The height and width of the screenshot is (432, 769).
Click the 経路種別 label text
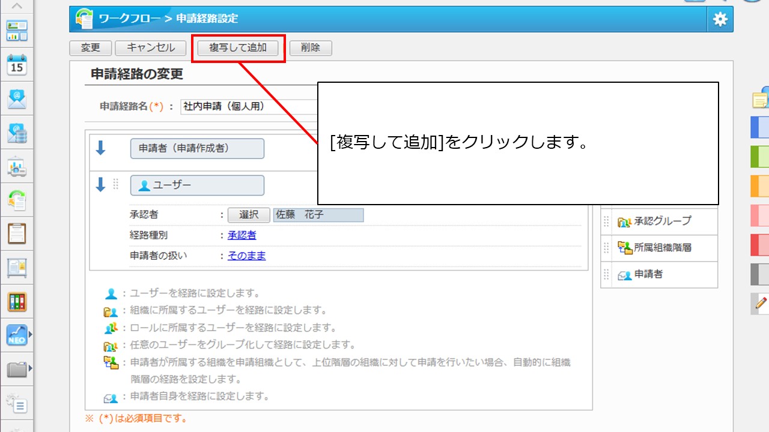(x=149, y=235)
